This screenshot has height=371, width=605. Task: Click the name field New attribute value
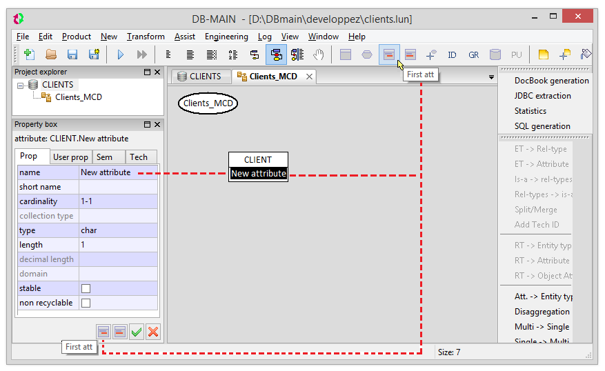point(118,172)
